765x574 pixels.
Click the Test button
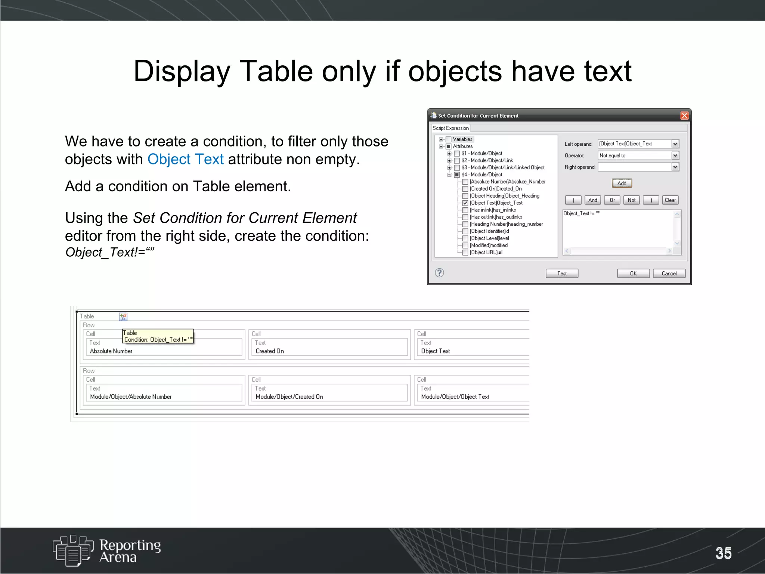point(562,274)
